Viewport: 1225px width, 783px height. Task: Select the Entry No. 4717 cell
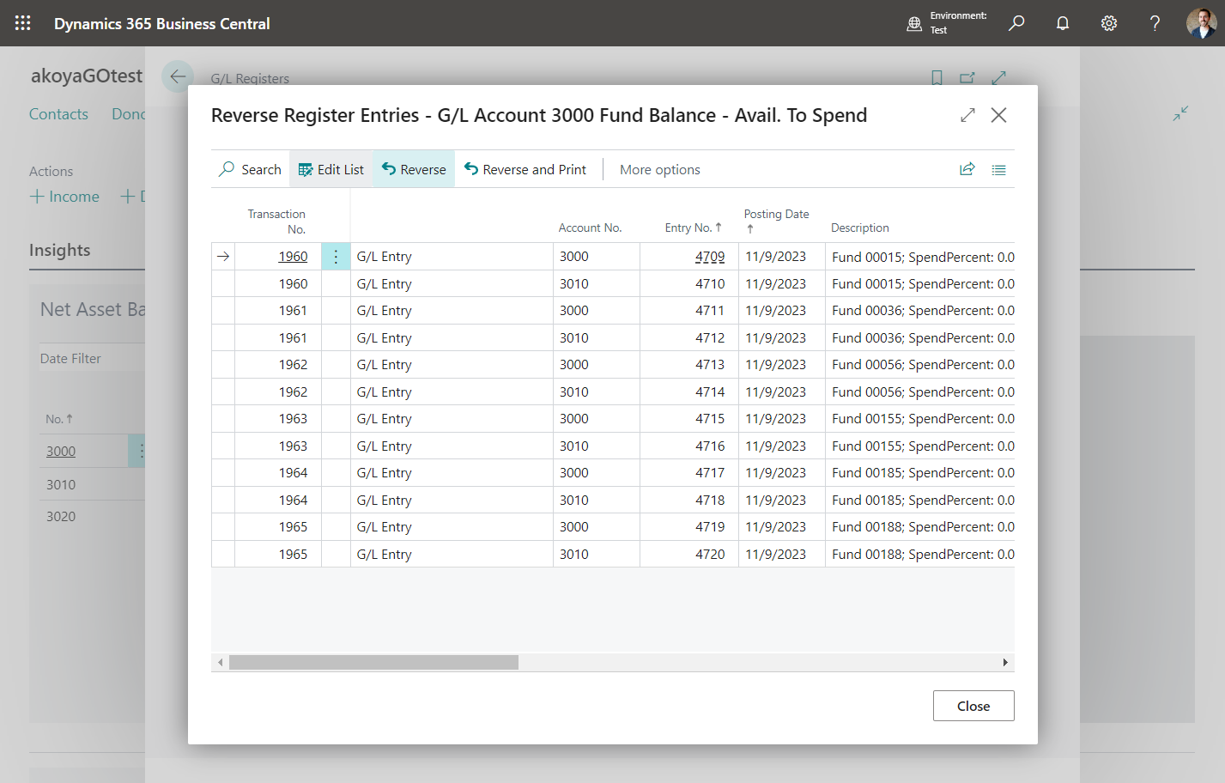689,473
